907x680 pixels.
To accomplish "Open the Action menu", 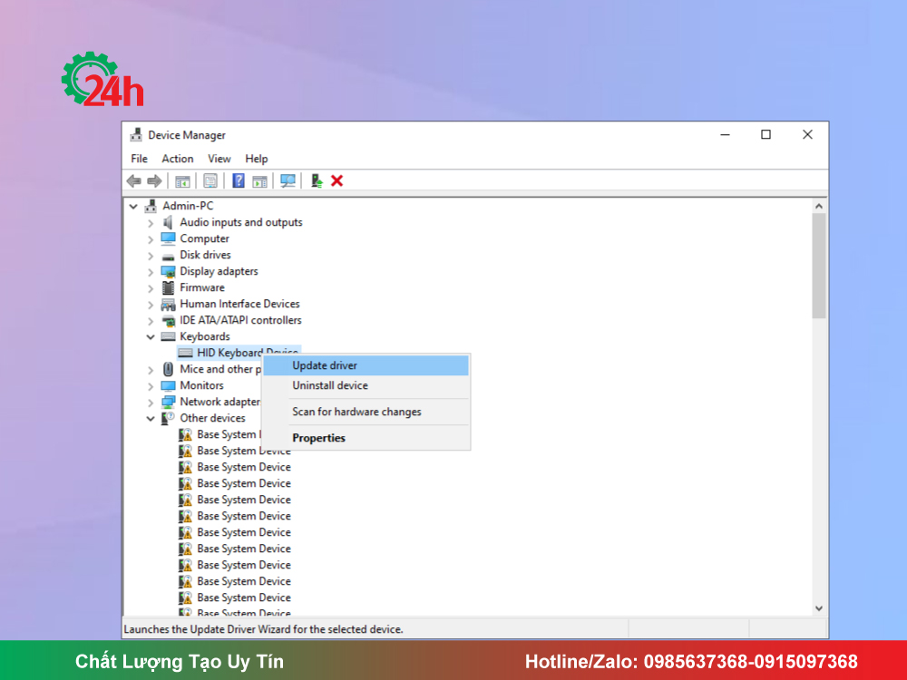I will (178, 159).
